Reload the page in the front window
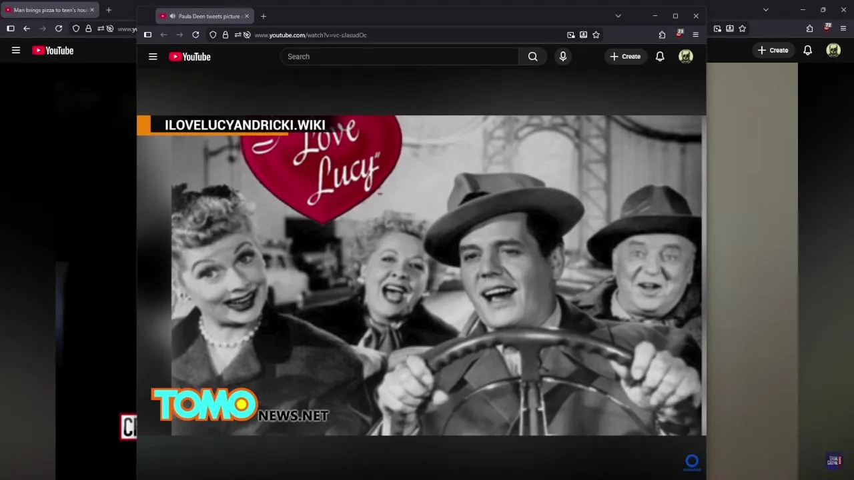This screenshot has height=480, width=854. (x=195, y=35)
